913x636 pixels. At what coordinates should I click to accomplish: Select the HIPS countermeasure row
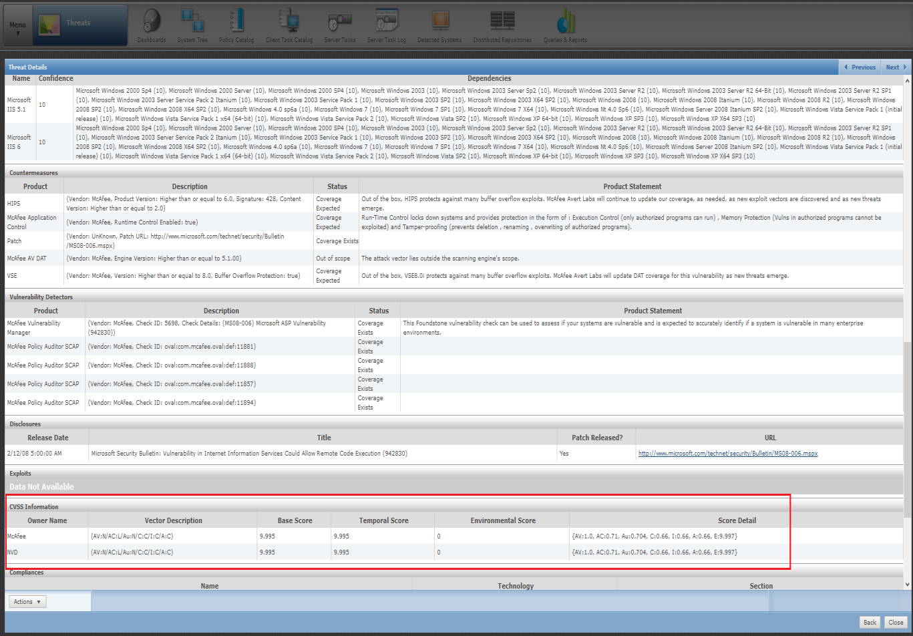point(454,204)
